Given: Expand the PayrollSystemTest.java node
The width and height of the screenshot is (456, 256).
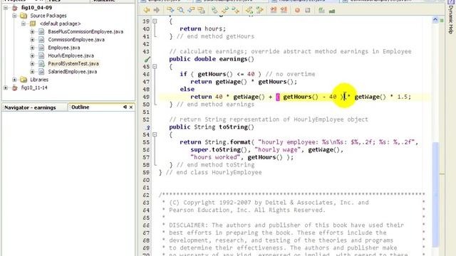Looking at the screenshot, I should point(32,63).
